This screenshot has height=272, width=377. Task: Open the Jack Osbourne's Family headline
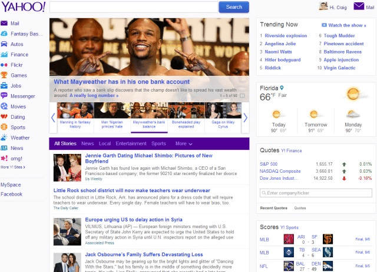click(x=144, y=254)
